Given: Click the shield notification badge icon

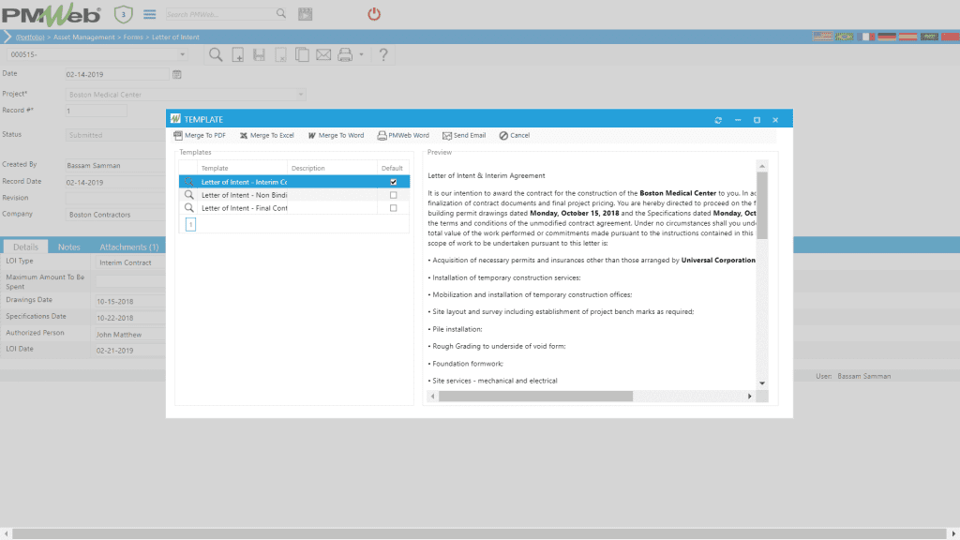Looking at the screenshot, I should [x=123, y=14].
